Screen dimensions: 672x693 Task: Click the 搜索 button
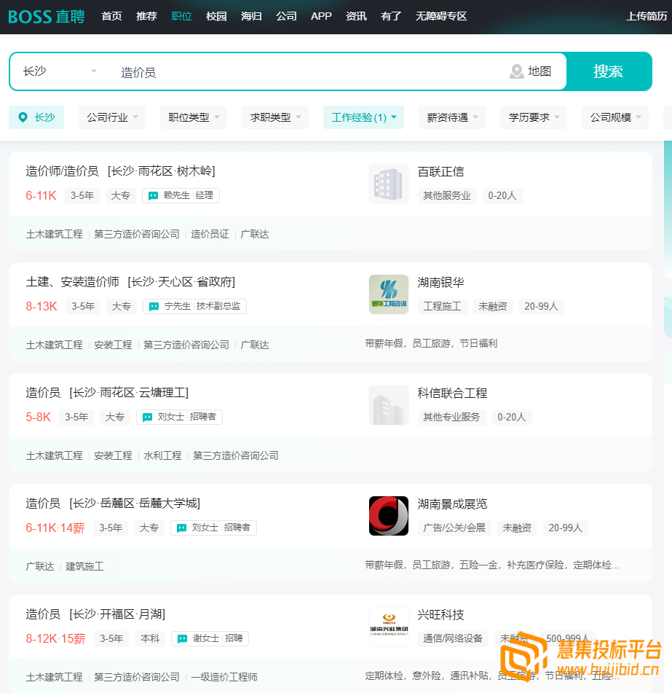[609, 71]
